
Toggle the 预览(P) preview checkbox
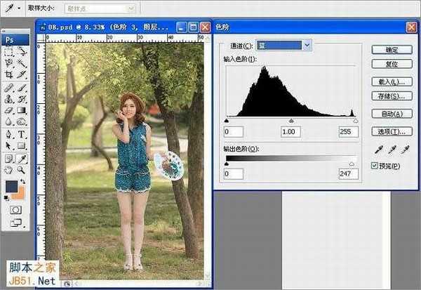[374, 166]
